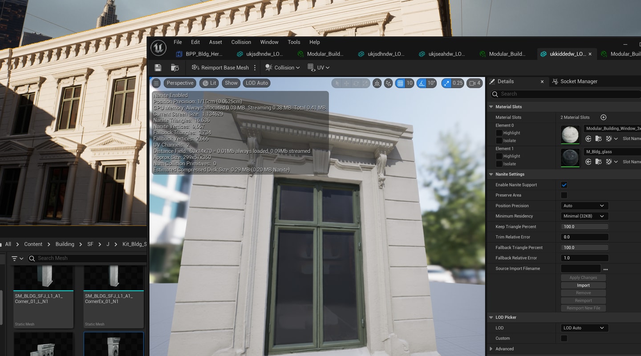Close the ukkiddedw_LO... tab
641x356 pixels.
(590, 54)
